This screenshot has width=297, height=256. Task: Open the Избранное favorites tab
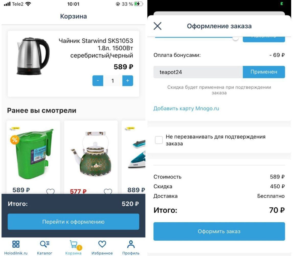(x=102, y=248)
